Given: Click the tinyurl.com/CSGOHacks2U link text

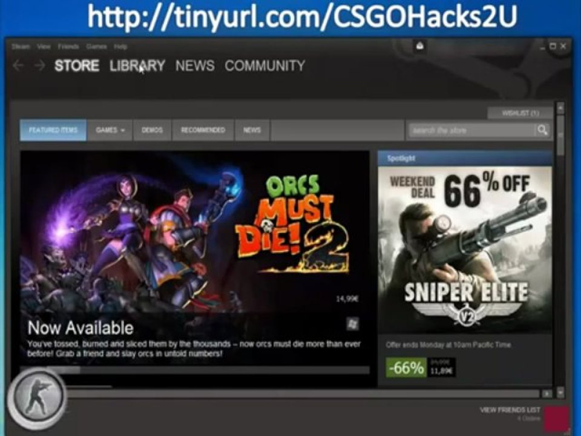Looking at the screenshot, I should pos(302,16).
